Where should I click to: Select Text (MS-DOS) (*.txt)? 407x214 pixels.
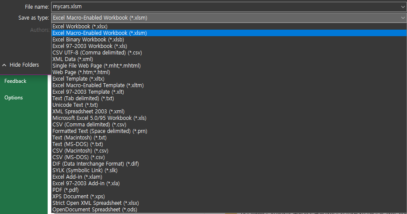pos(229,144)
